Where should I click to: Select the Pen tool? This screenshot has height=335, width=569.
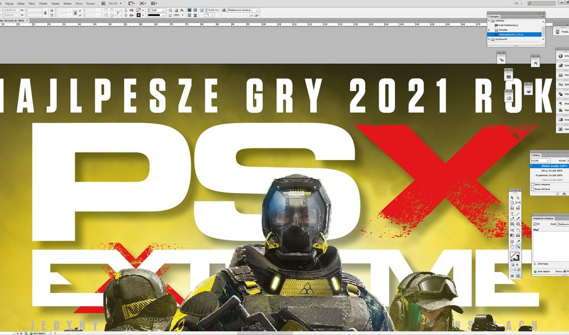tap(513, 218)
